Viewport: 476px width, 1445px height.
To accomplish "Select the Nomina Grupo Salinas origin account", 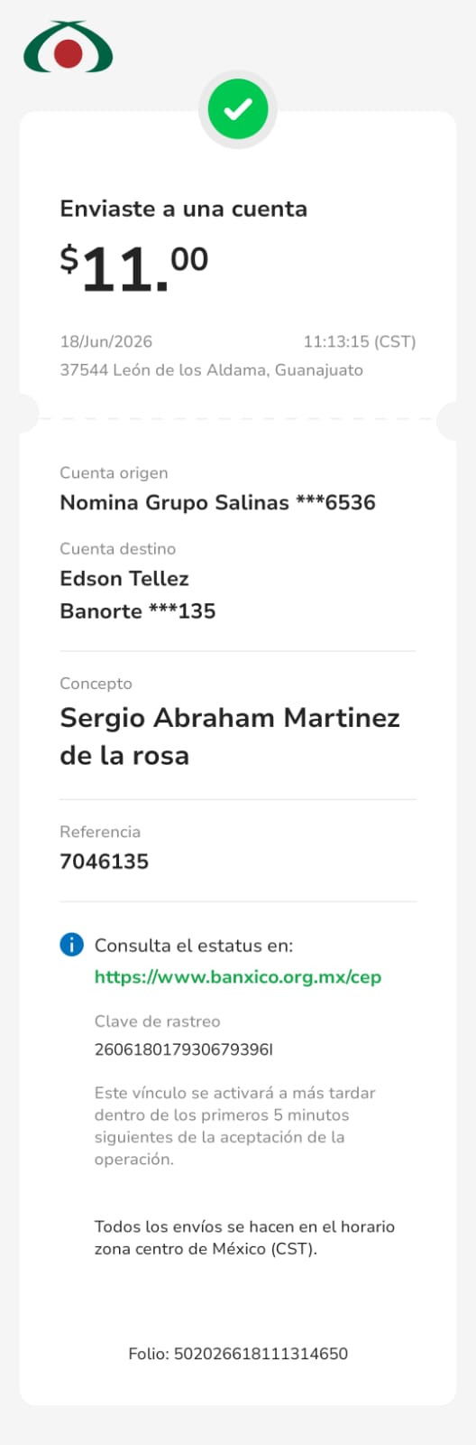I will 217,503.
